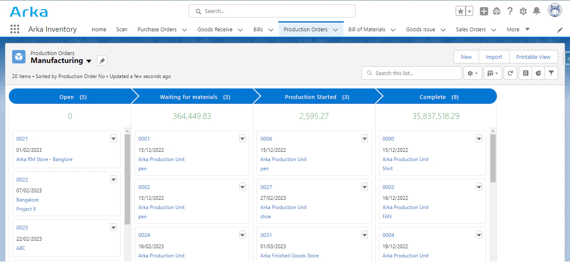Viewport: 570px width, 277px height.
Task: Pin the Manufacturing list view
Action: [102, 61]
